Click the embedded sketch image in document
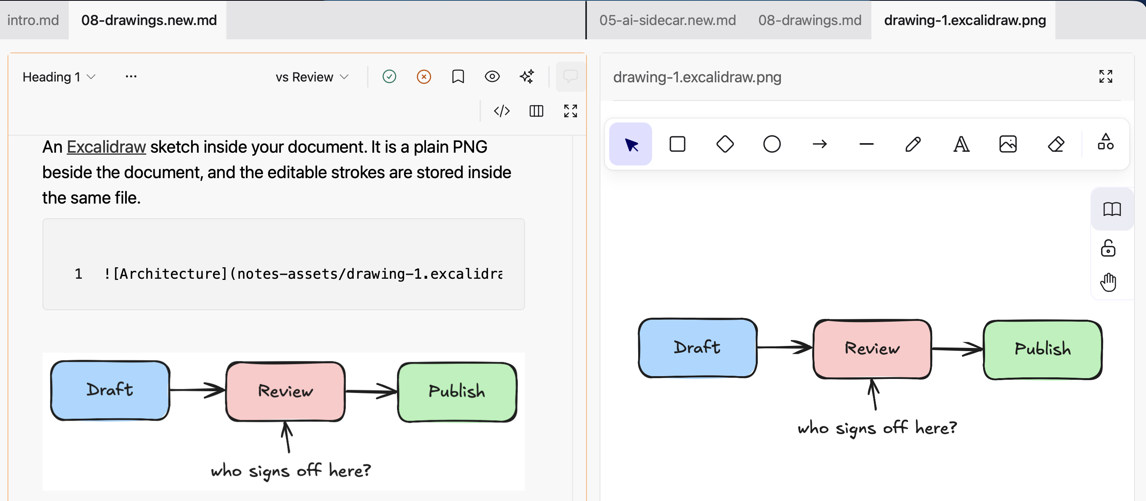 283,421
